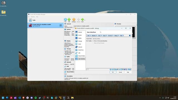Click taskbar clock showing date
The image size is (178, 100).
[x=173, y=98]
